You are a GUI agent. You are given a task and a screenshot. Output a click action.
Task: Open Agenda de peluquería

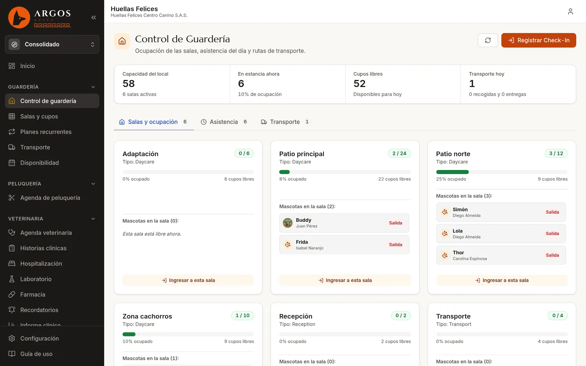point(52,198)
